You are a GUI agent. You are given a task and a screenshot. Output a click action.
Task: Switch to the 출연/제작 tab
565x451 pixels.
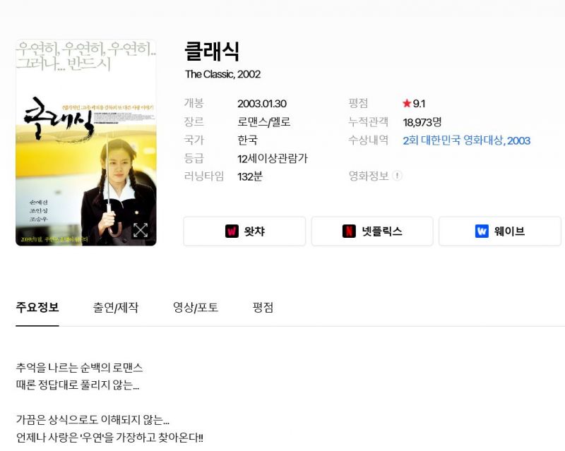[x=116, y=308]
